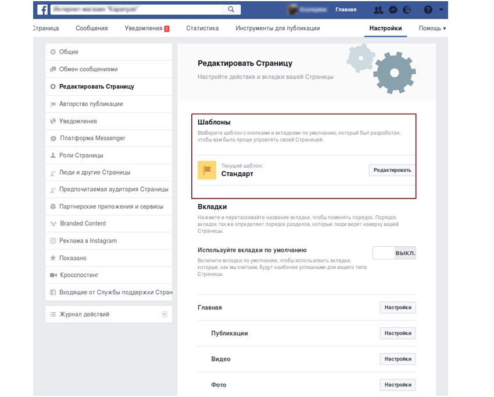Select Роли Страницы in the sidebar
Viewport: 494px width, 397px height.
[x=81, y=156]
